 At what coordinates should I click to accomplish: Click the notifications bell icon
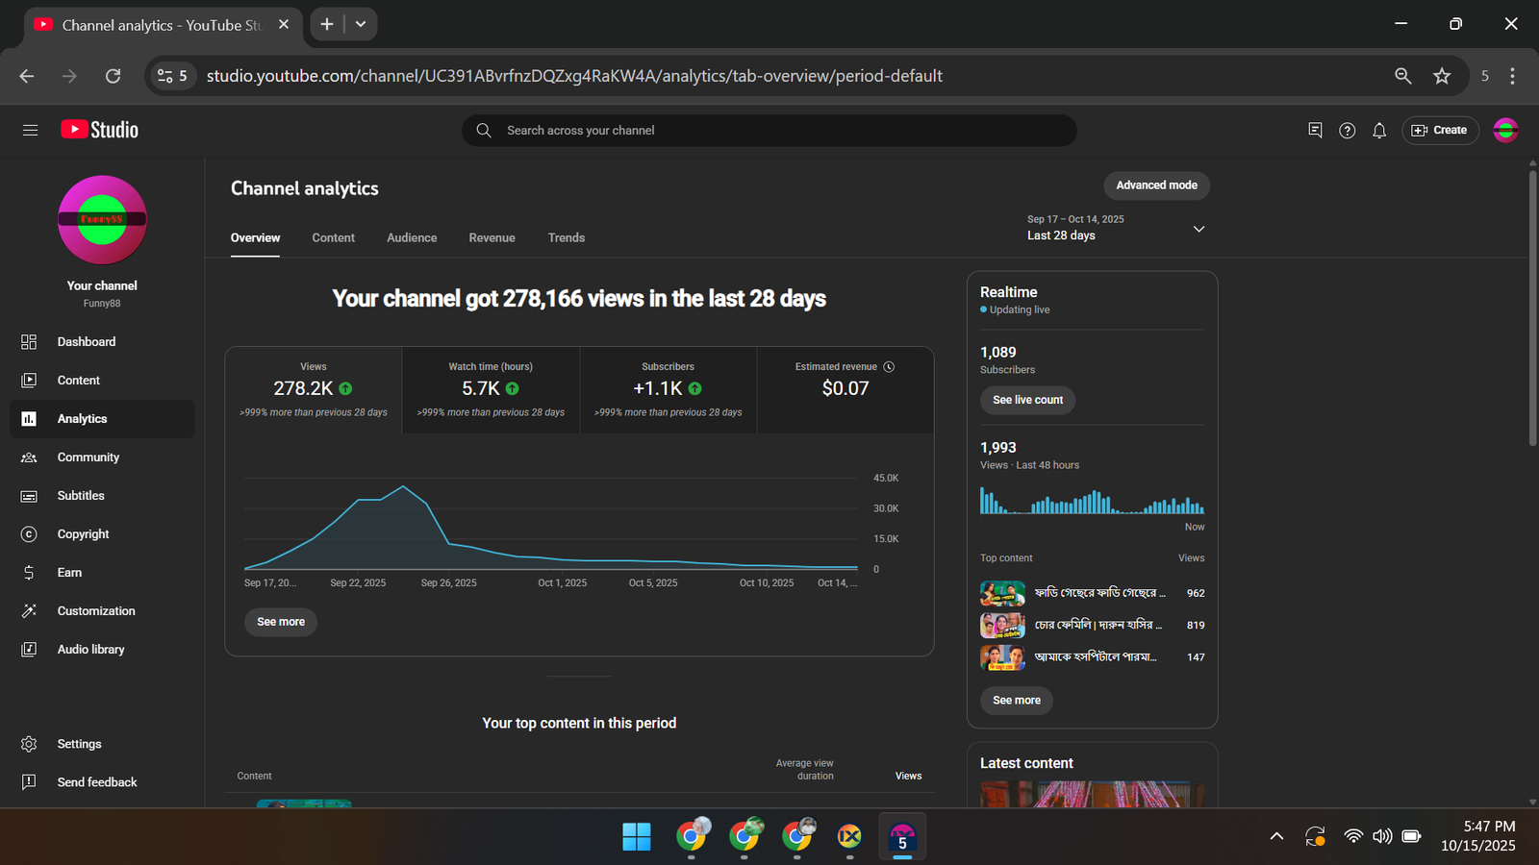coord(1379,131)
